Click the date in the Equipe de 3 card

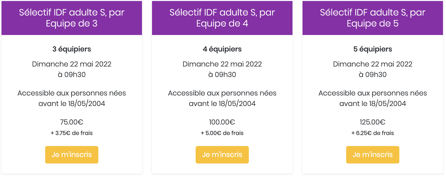coord(71,64)
